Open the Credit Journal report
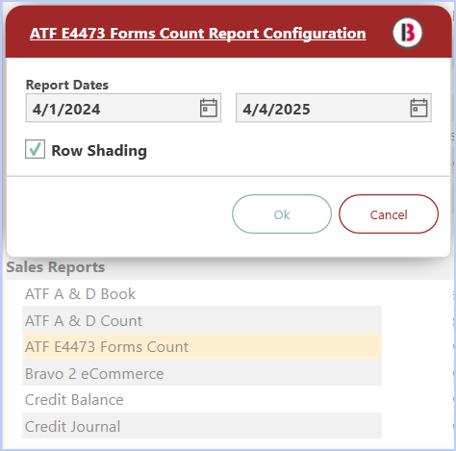The image size is (456, 451). click(202, 426)
